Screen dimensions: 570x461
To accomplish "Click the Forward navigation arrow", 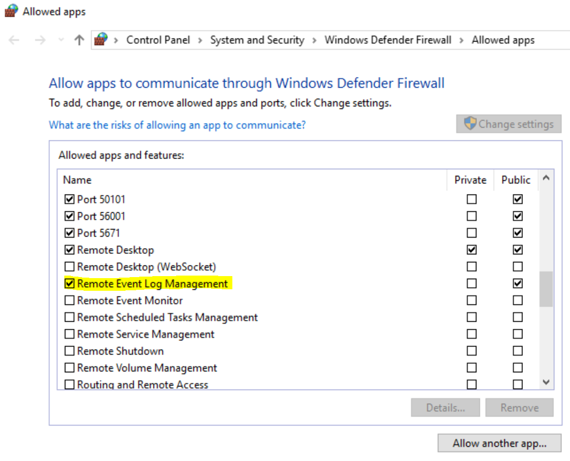I will (x=40, y=40).
